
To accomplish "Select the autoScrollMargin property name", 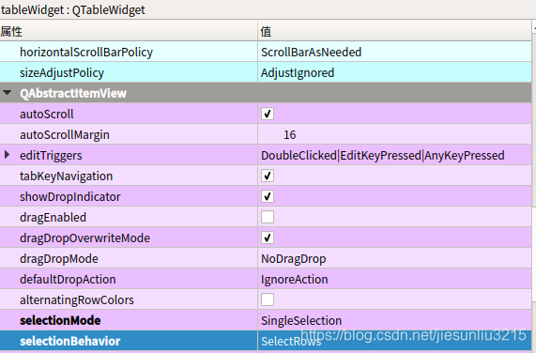I will (x=65, y=134).
